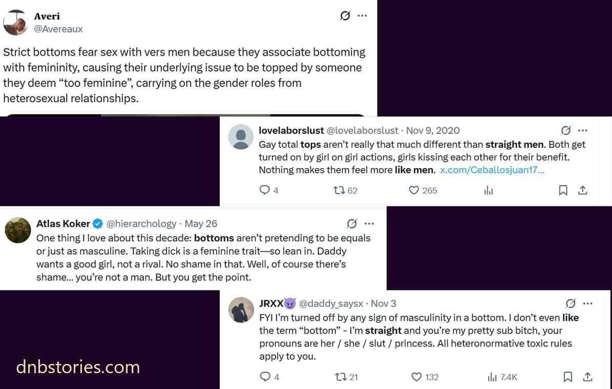Open the reply icon on lovelaborslust's tweet

[x=266, y=190]
